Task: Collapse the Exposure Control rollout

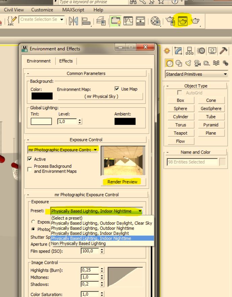Action: pos(86,140)
